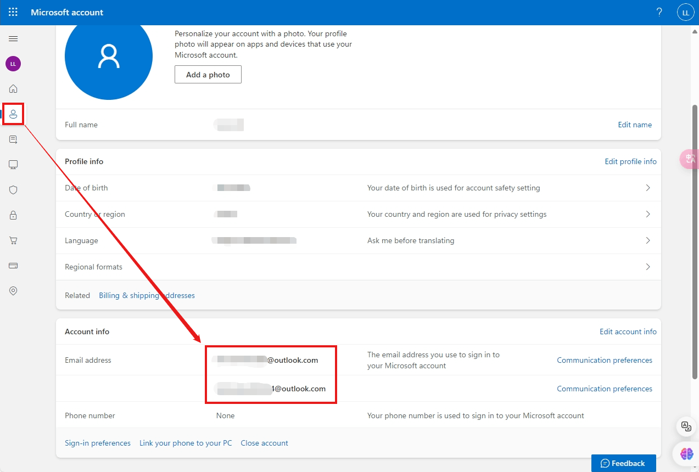699x472 pixels.
Task: Select the Your info person icon
Action: click(x=13, y=114)
